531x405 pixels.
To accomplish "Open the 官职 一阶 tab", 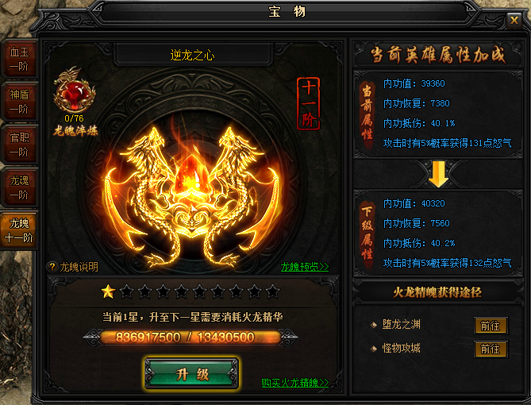I will [18, 145].
